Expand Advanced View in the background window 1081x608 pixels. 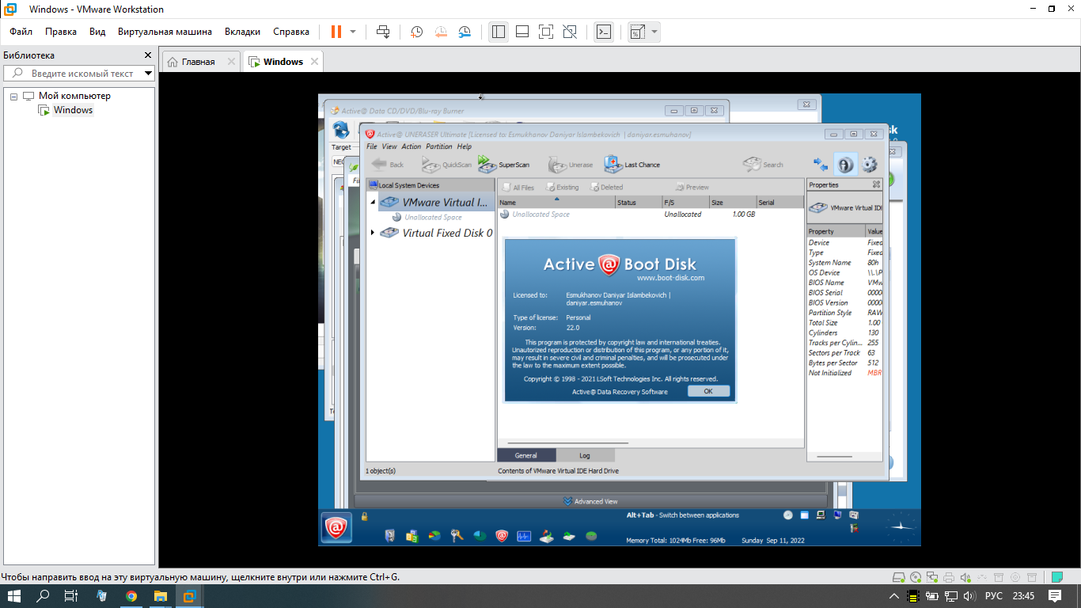click(x=590, y=501)
